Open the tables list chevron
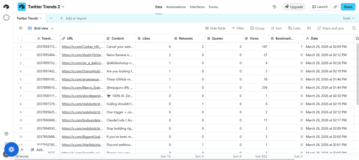359x160 pixels. click(51, 18)
